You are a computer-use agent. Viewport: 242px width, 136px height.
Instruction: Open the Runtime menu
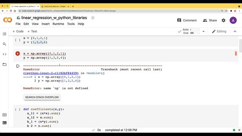pos(58,24)
